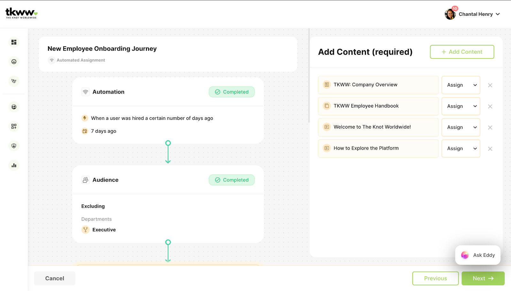Click the lightning trigger icon in Automation card
Viewport: 511px width, 291px height.
(84, 118)
